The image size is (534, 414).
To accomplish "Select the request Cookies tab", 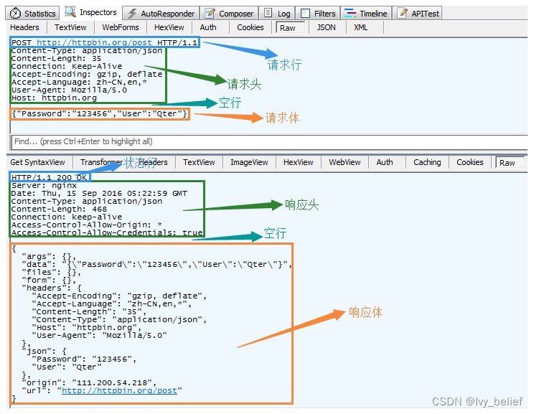I will [x=250, y=27].
